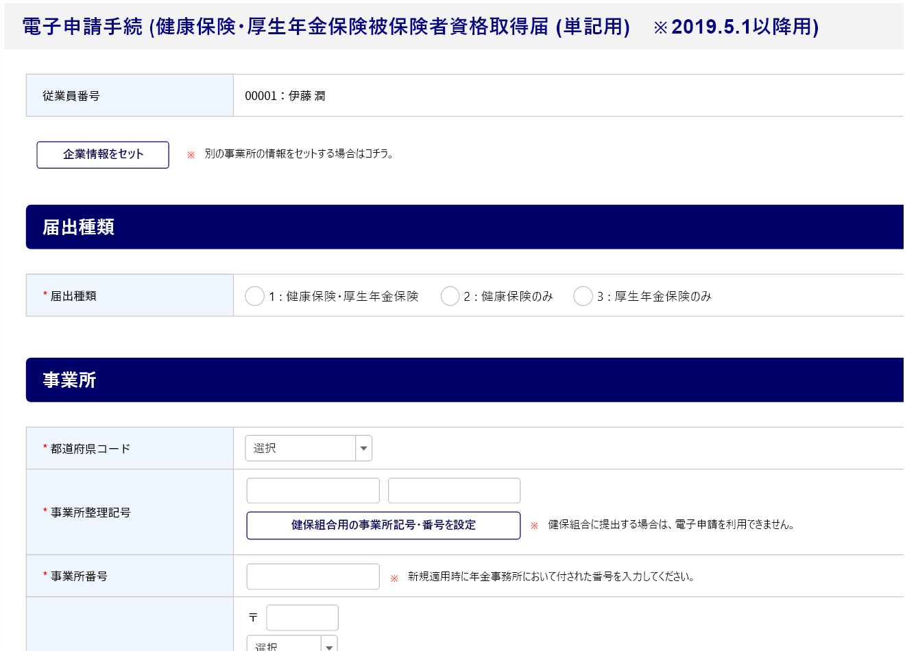Click note 別の事業所の情報をセットする場合はコチラ。
Screen dimensions: 905x651
point(299,154)
